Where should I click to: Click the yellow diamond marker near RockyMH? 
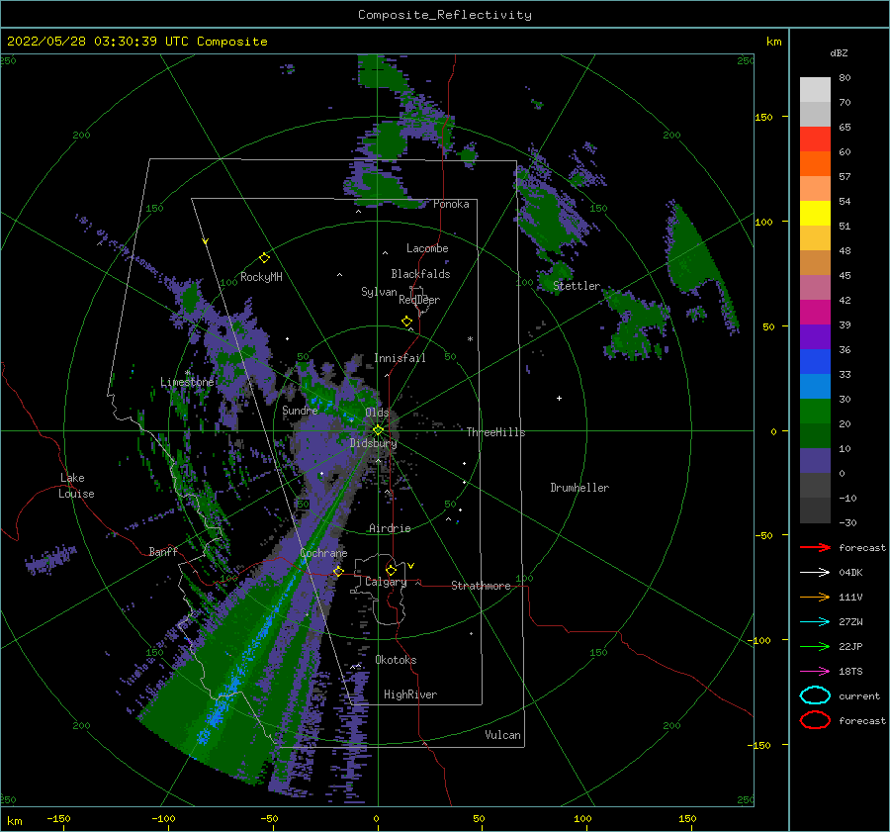264,258
